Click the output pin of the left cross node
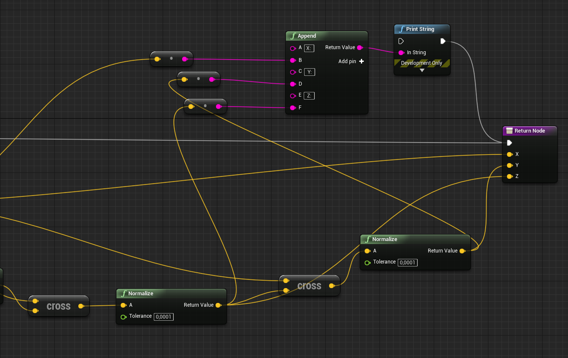Viewport: 568px width, 358px height. click(81, 306)
